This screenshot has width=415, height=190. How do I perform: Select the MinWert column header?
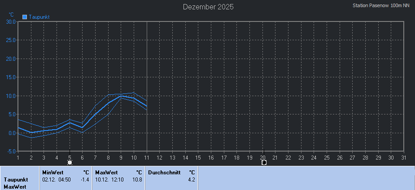(53, 173)
